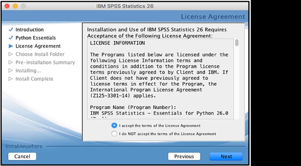301x166 pixels.
Task: Click the Pre-Installation Summary step triangle icon
Action: pyautogui.click(x=11, y=62)
